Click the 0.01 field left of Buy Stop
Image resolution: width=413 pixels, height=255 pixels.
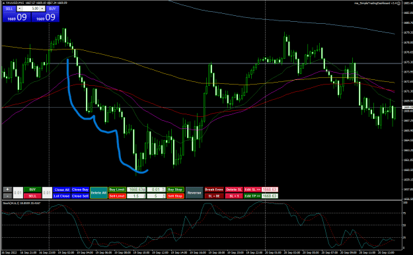(x=156, y=190)
